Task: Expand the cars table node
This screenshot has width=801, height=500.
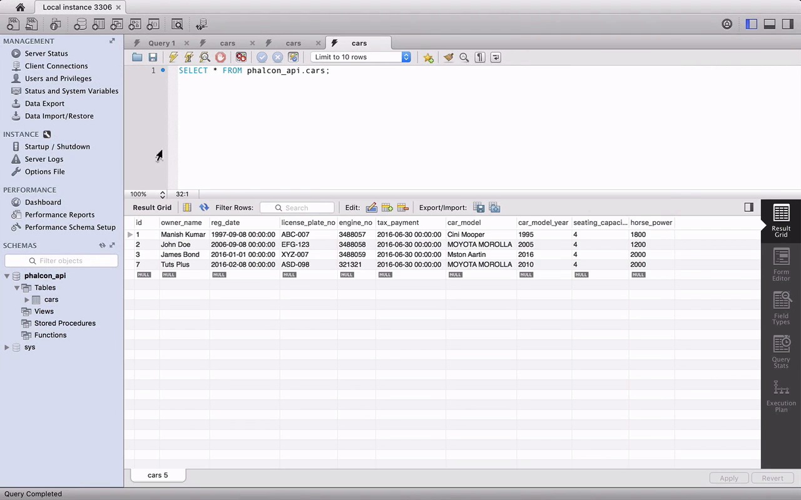Action: point(26,299)
